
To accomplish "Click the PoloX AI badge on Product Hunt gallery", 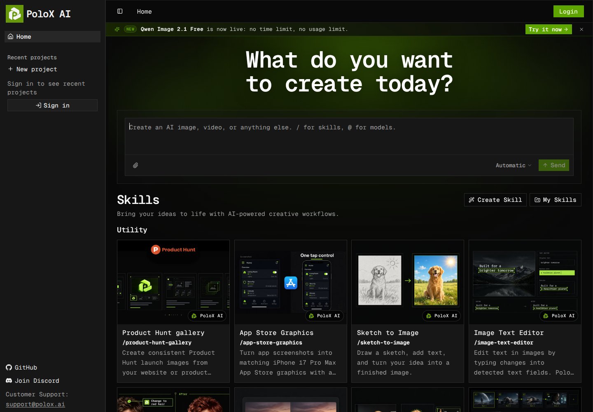I will pyautogui.click(x=207, y=316).
